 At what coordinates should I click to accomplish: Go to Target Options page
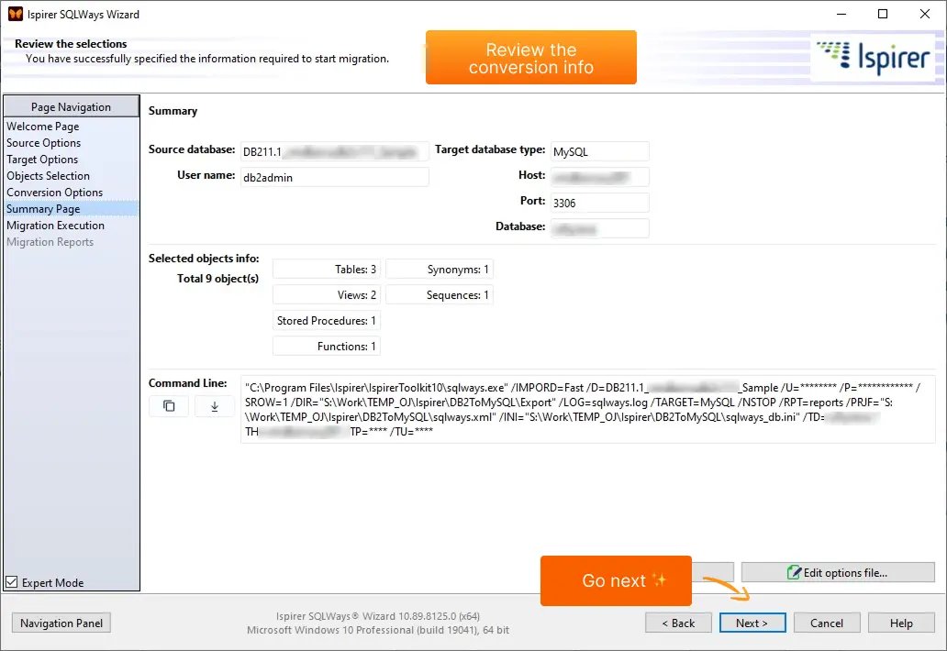tap(42, 160)
